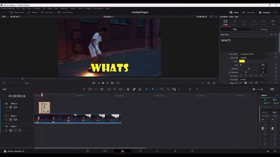This screenshot has height=157, width=280.
Task: Select the Trim Edit Mode tool
Action: pyautogui.click(x=90, y=89)
